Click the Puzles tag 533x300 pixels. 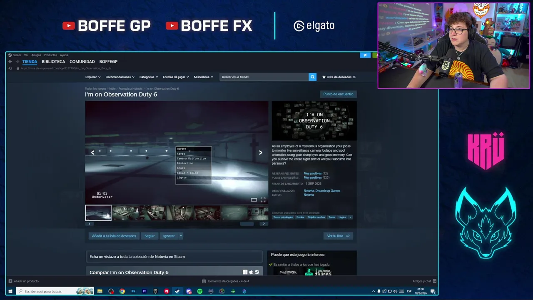300,217
